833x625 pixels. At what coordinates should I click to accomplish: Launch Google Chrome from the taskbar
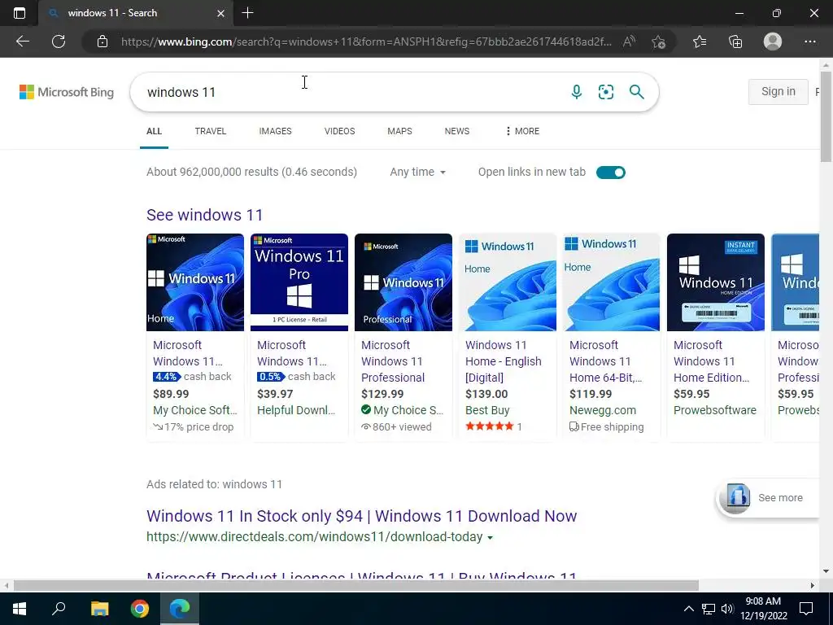point(140,608)
